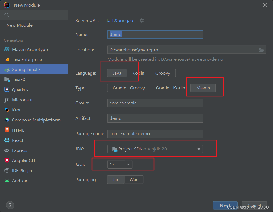Open server URL settings gear

(x=142, y=20)
